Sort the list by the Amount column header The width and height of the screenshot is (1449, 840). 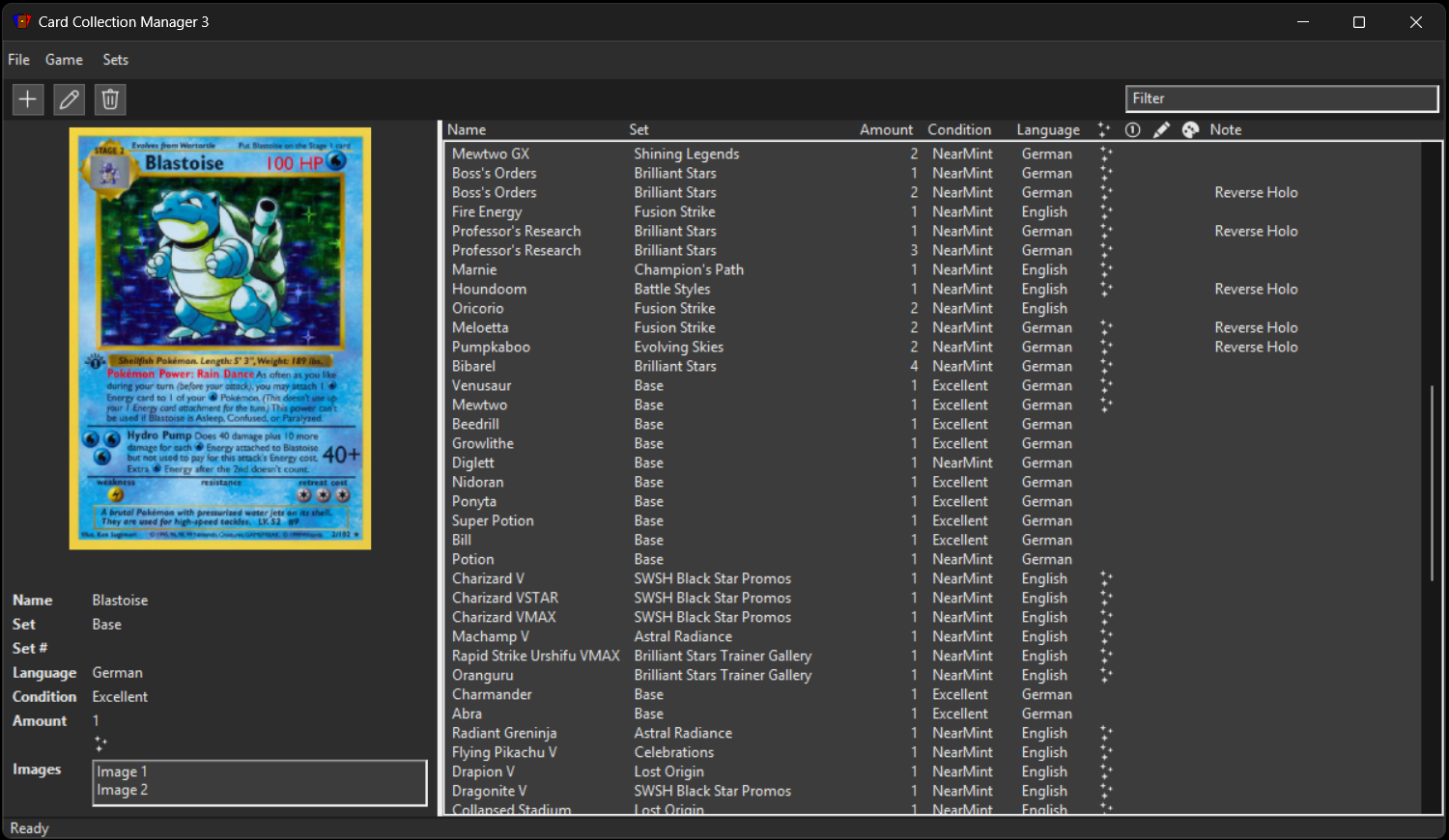pyautogui.click(x=886, y=129)
